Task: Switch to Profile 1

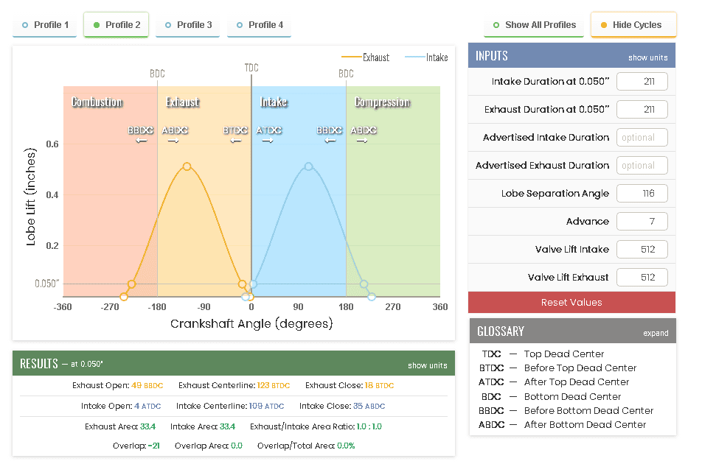Action: [45, 25]
